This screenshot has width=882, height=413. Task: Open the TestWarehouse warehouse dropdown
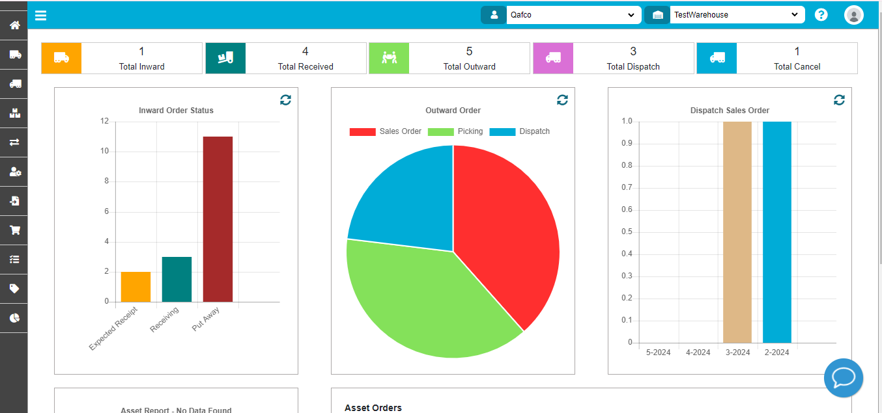click(x=737, y=14)
